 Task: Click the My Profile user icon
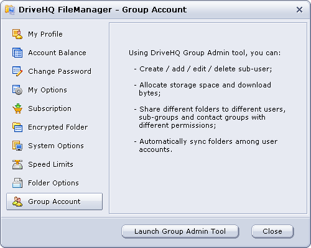[17, 34]
